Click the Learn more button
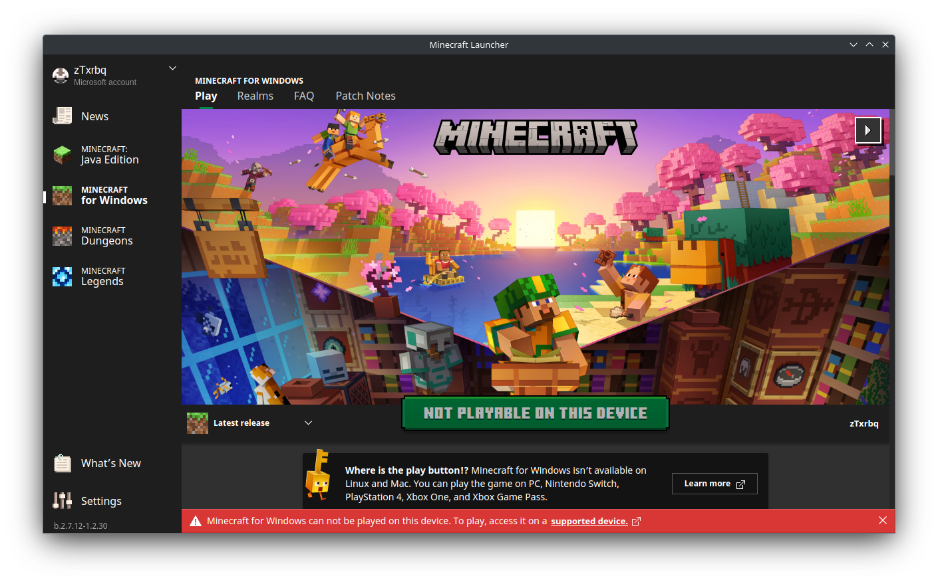 (714, 484)
